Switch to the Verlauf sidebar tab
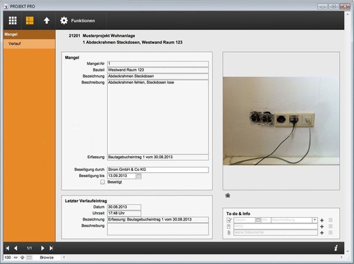 [x=29, y=43]
